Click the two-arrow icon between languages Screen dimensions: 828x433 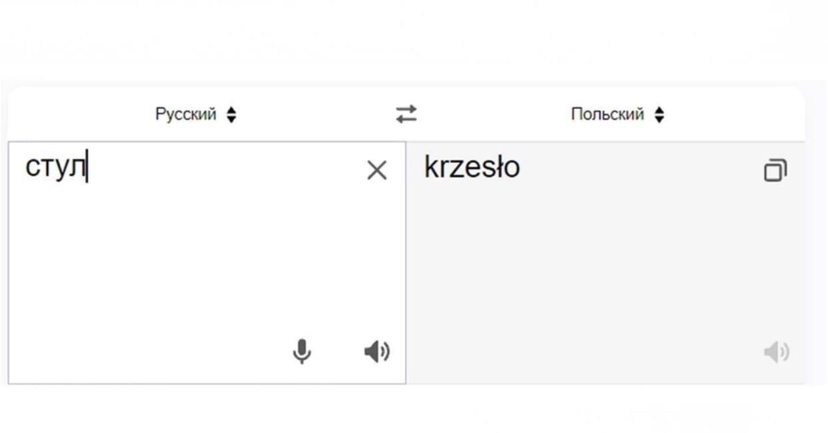406,114
